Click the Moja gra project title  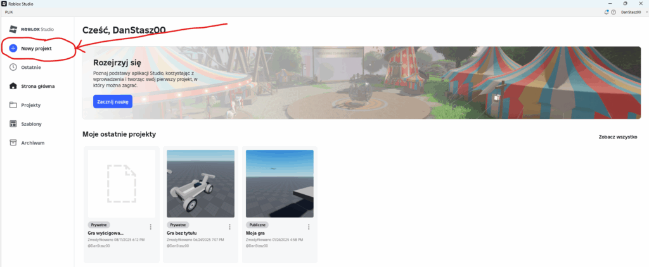[255, 233]
